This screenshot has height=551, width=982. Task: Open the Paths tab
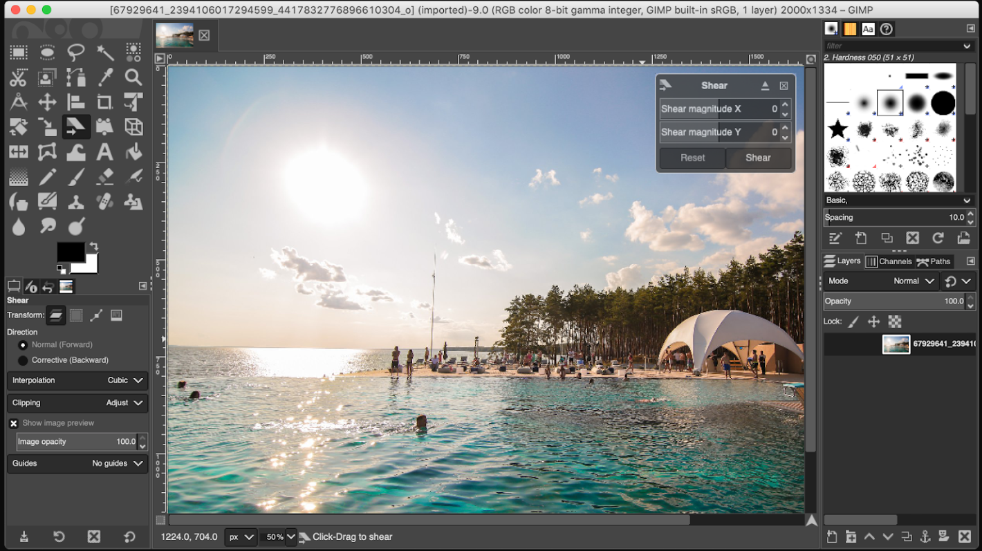point(934,261)
